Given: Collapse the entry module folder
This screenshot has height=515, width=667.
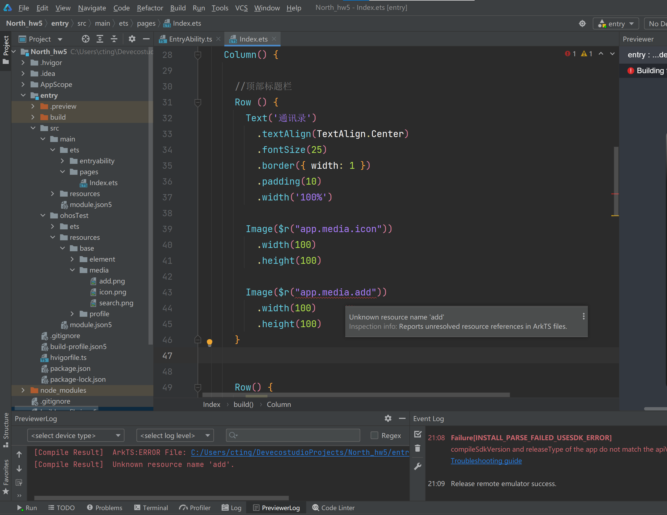Looking at the screenshot, I should coord(23,95).
